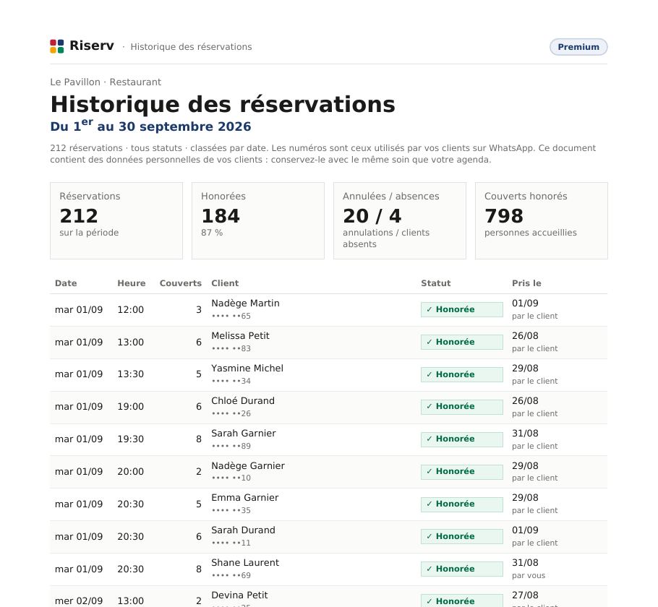658x607 pixels.
Task: Click Le Pavillon · Restaurant label
Action: coord(106,82)
